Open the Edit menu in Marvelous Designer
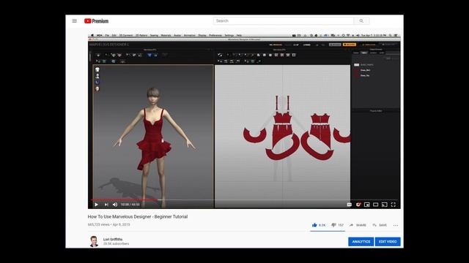Screen dimensions: 469x263 tap(114, 36)
